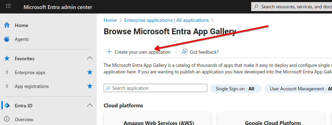Select App registrations in the sidebar
Screen dimensions: 332x125
pyautogui.click(x=32, y=86)
